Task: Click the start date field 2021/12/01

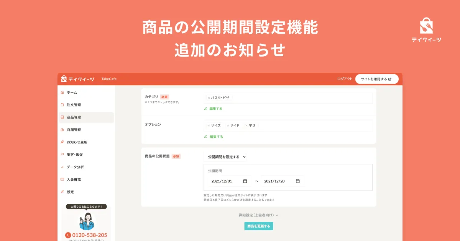Action: (225, 181)
